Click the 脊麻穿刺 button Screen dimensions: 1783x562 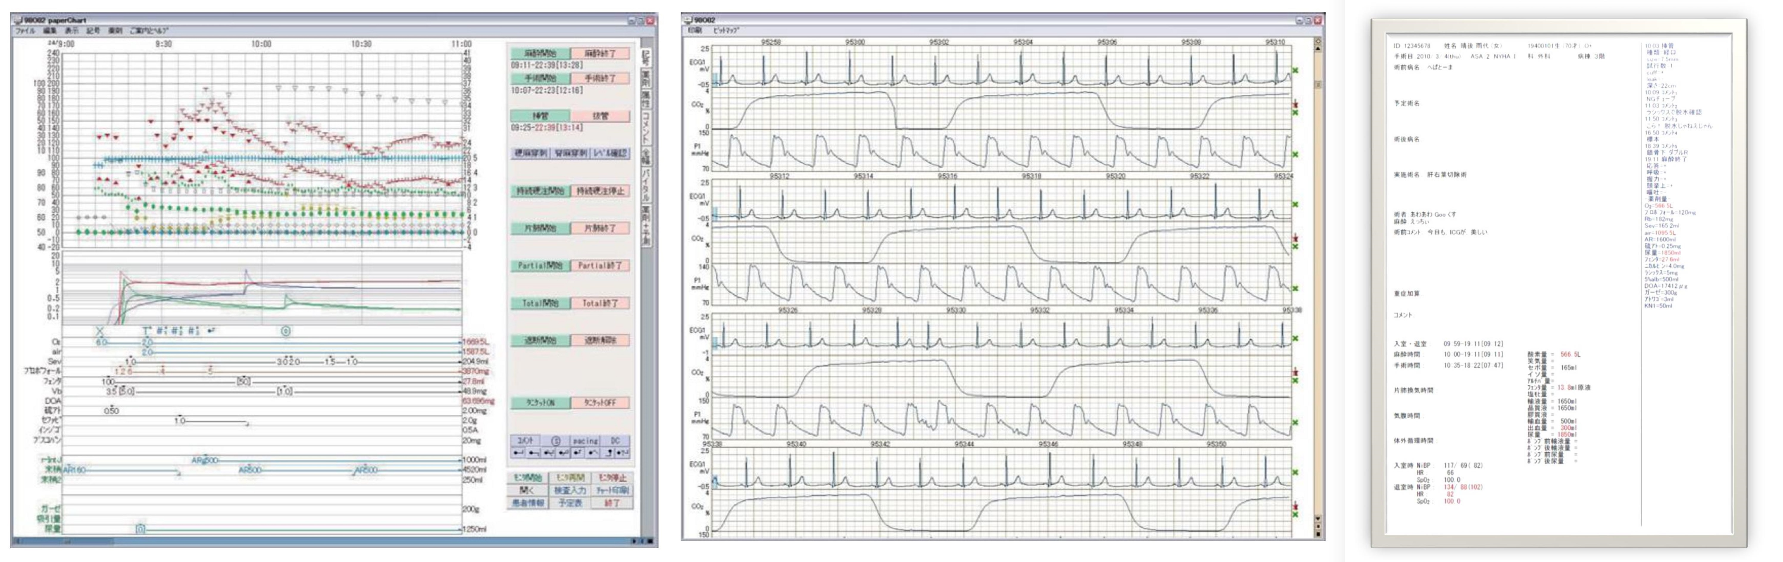tap(570, 153)
